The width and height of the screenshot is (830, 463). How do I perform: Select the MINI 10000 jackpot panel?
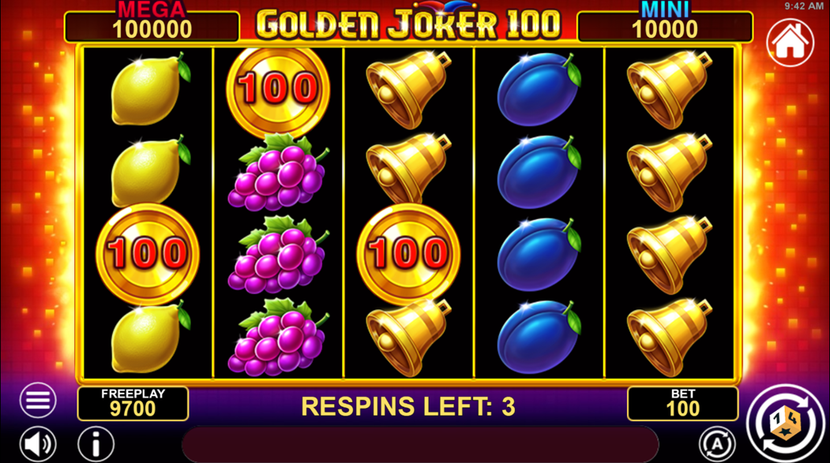coord(666,23)
